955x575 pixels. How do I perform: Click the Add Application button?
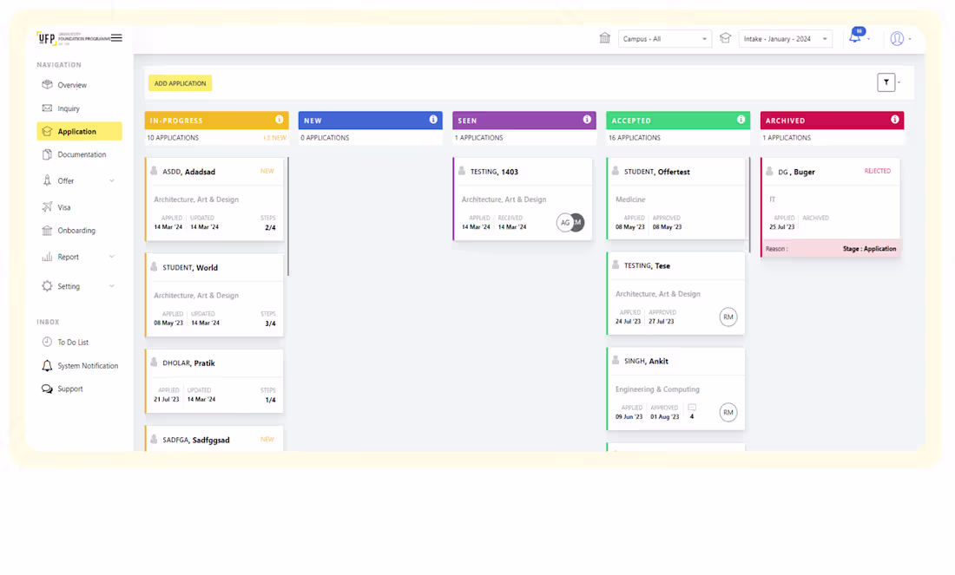[x=180, y=83]
